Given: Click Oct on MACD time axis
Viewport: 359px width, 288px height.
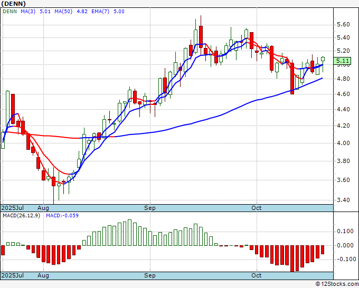Looking at the screenshot, I should click(256, 275).
